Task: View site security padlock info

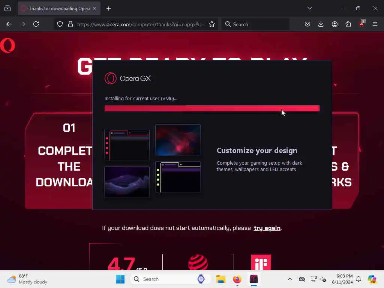Action: click(70, 24)
